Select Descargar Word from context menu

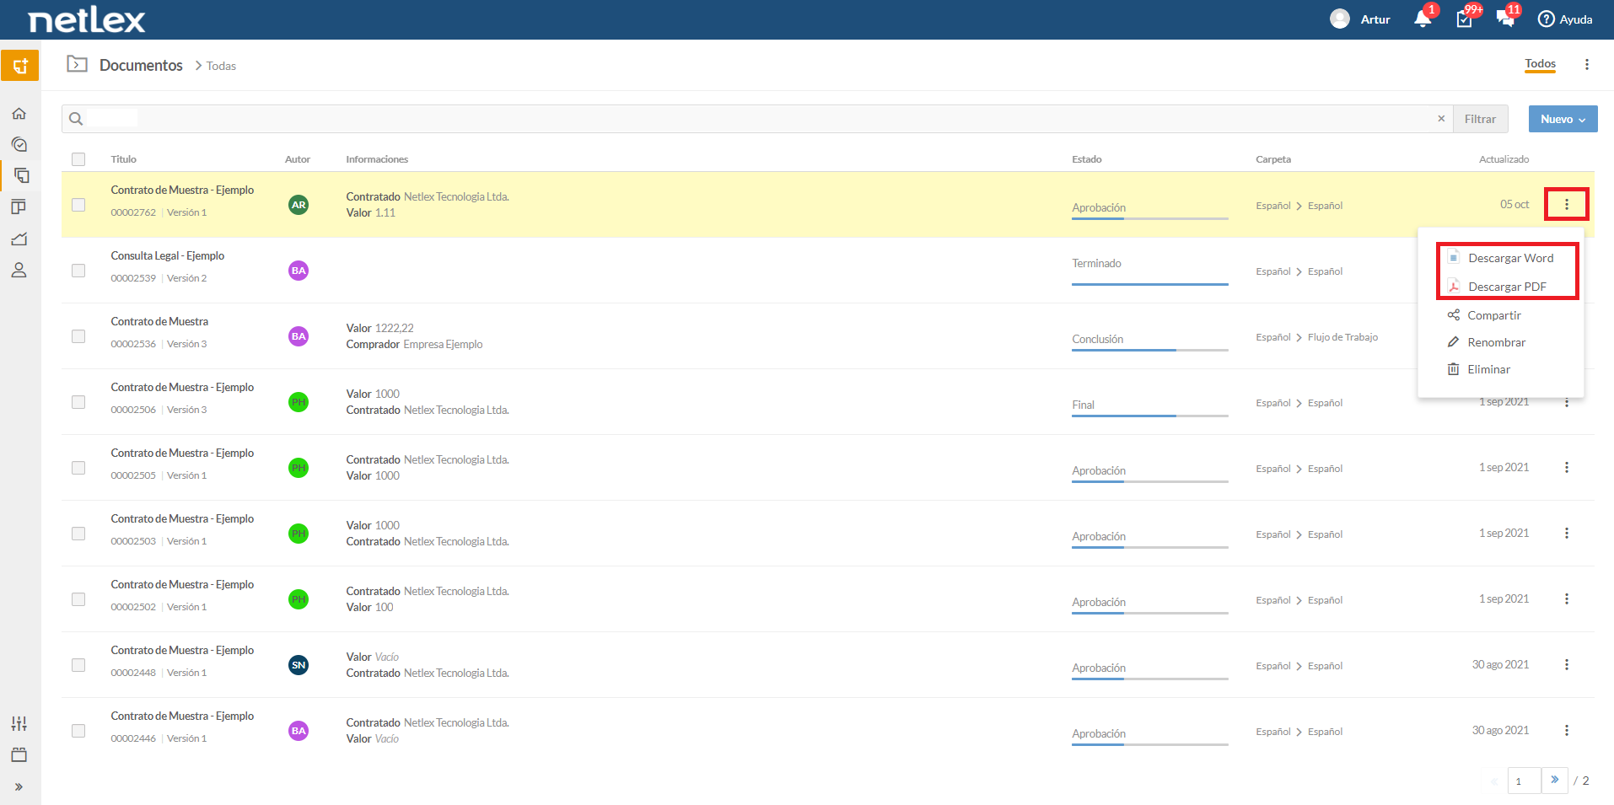click(1501, 258)
